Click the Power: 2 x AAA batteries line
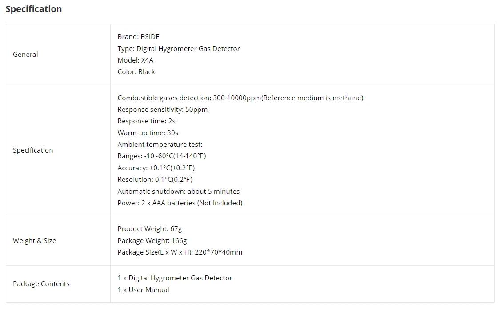 pos(180,203)
